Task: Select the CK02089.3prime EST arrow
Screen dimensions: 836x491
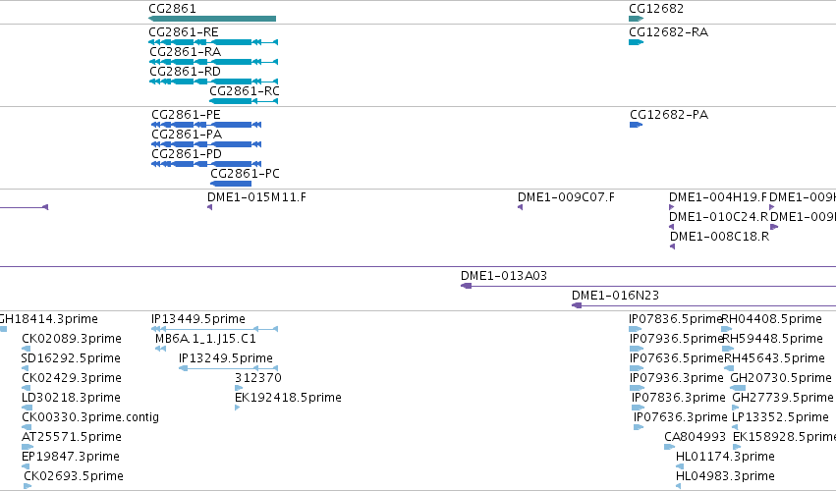Action: click(27, 349)
